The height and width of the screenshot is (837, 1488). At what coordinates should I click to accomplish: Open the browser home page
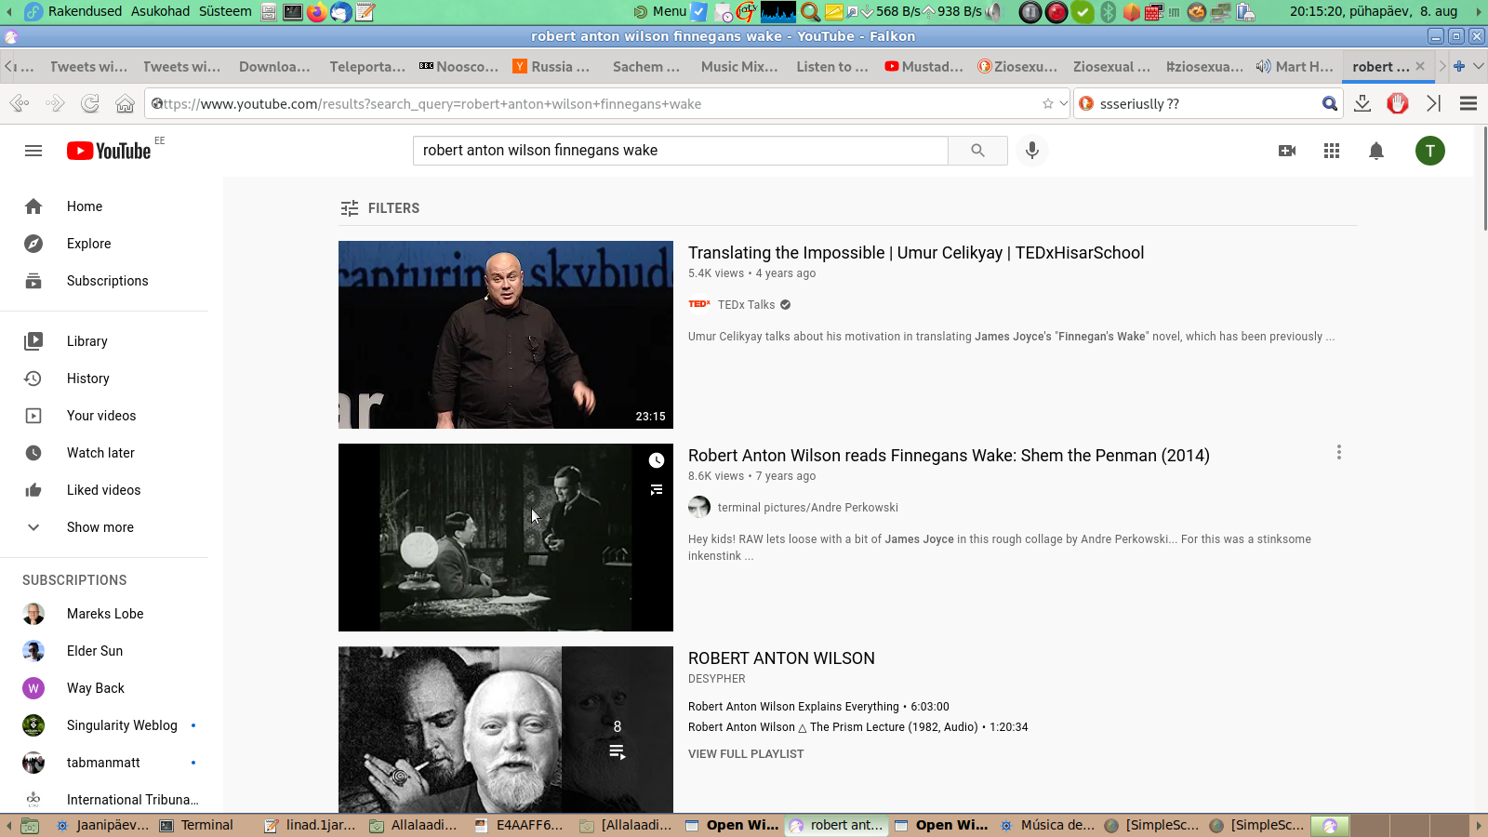click(125, 103)
